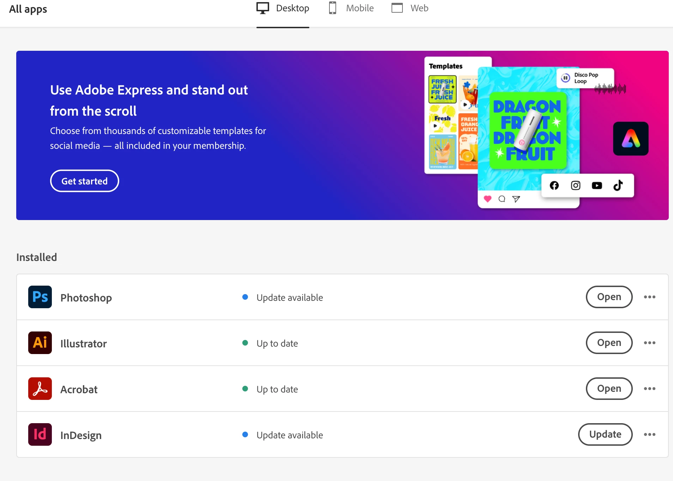673x481 pixels.
Task: Open more options for InDesign
Action: [649, 434]
